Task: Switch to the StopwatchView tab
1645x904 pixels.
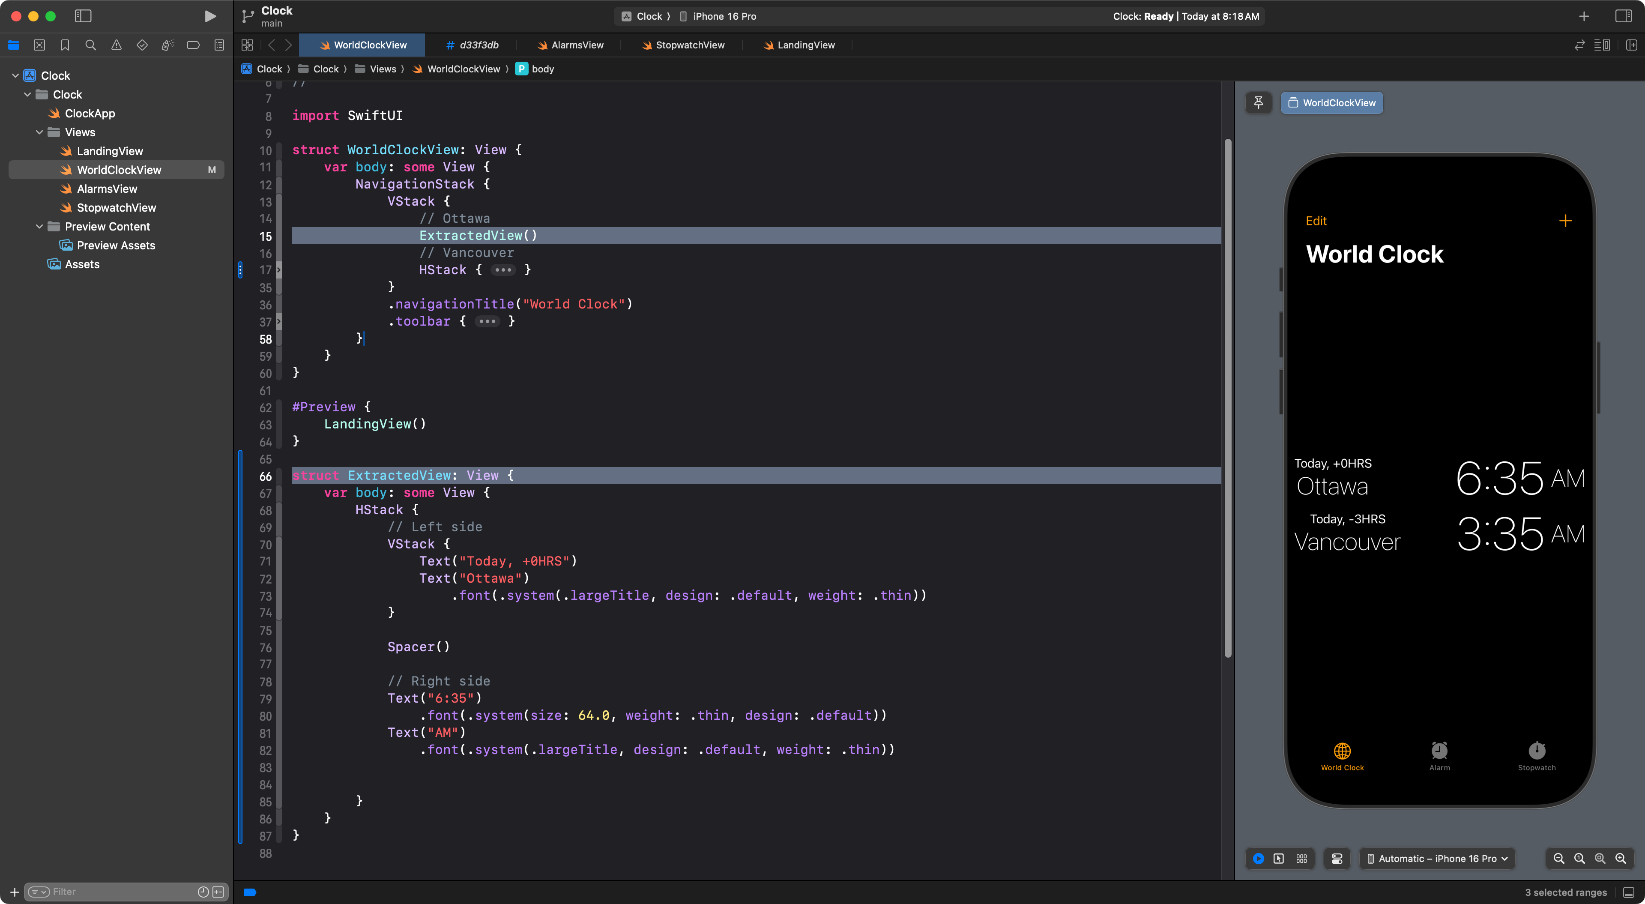Action: 683,45
